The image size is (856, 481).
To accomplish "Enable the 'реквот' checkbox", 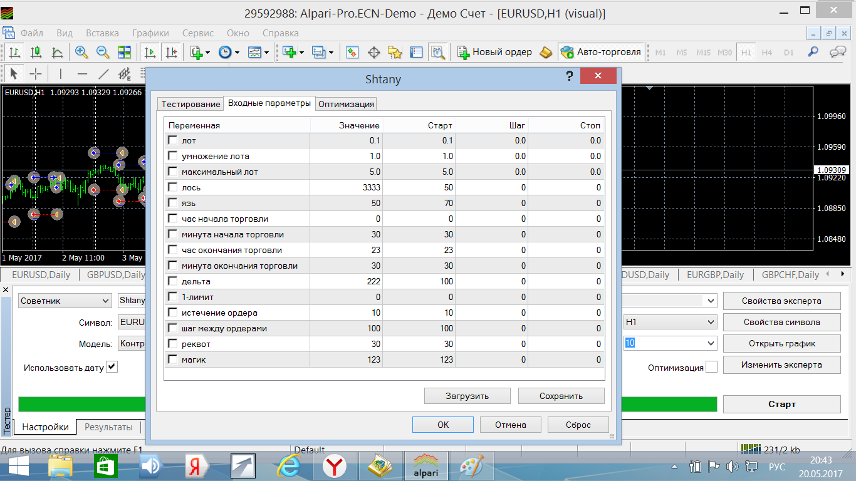I will pos(173,344).
